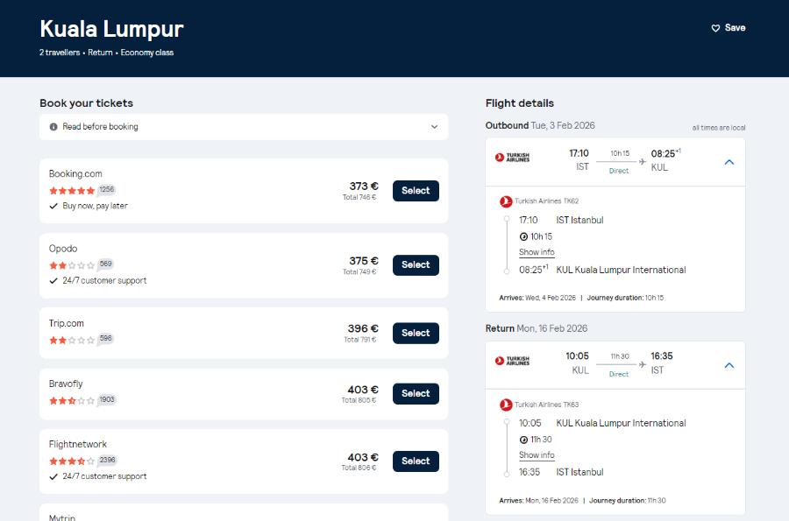Open Show info for the outbound flight

pyautogui.click(x=537, y=252)
